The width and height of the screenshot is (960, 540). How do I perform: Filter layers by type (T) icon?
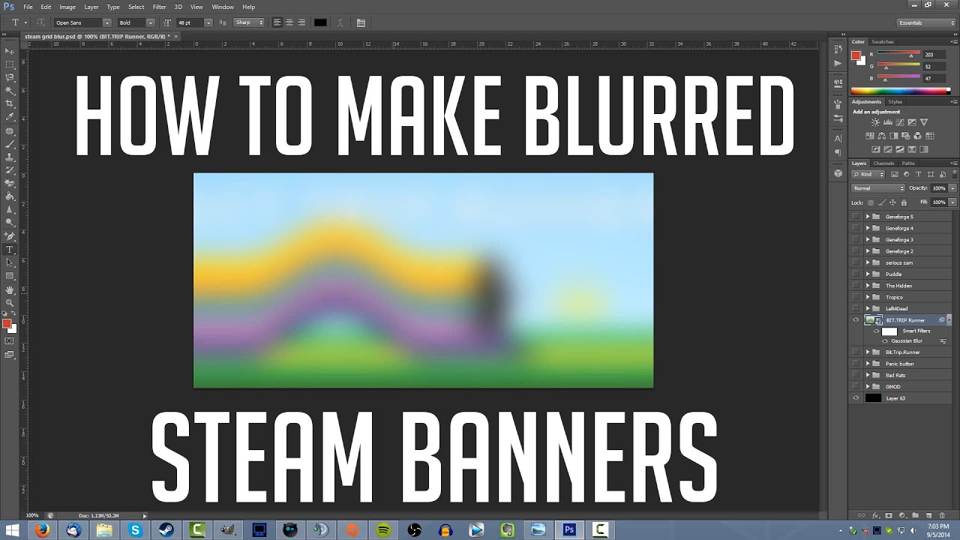tap(918, 174)
